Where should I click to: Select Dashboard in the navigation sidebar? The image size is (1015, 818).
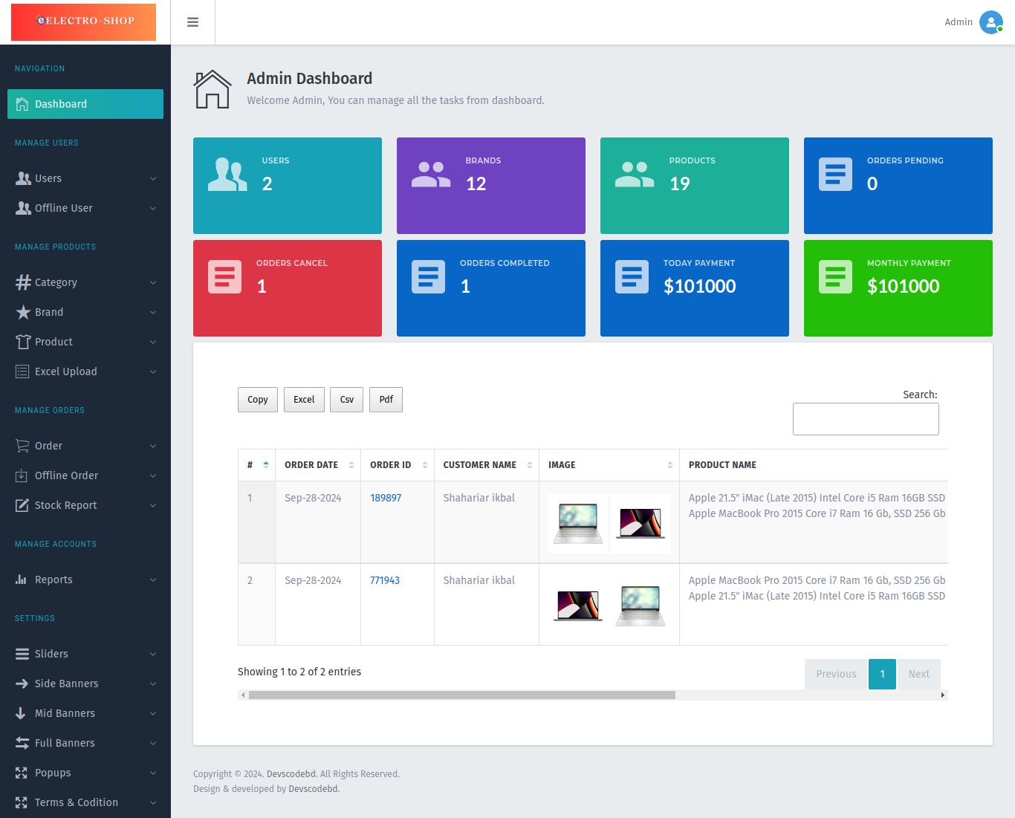click(x=85, y=104)
